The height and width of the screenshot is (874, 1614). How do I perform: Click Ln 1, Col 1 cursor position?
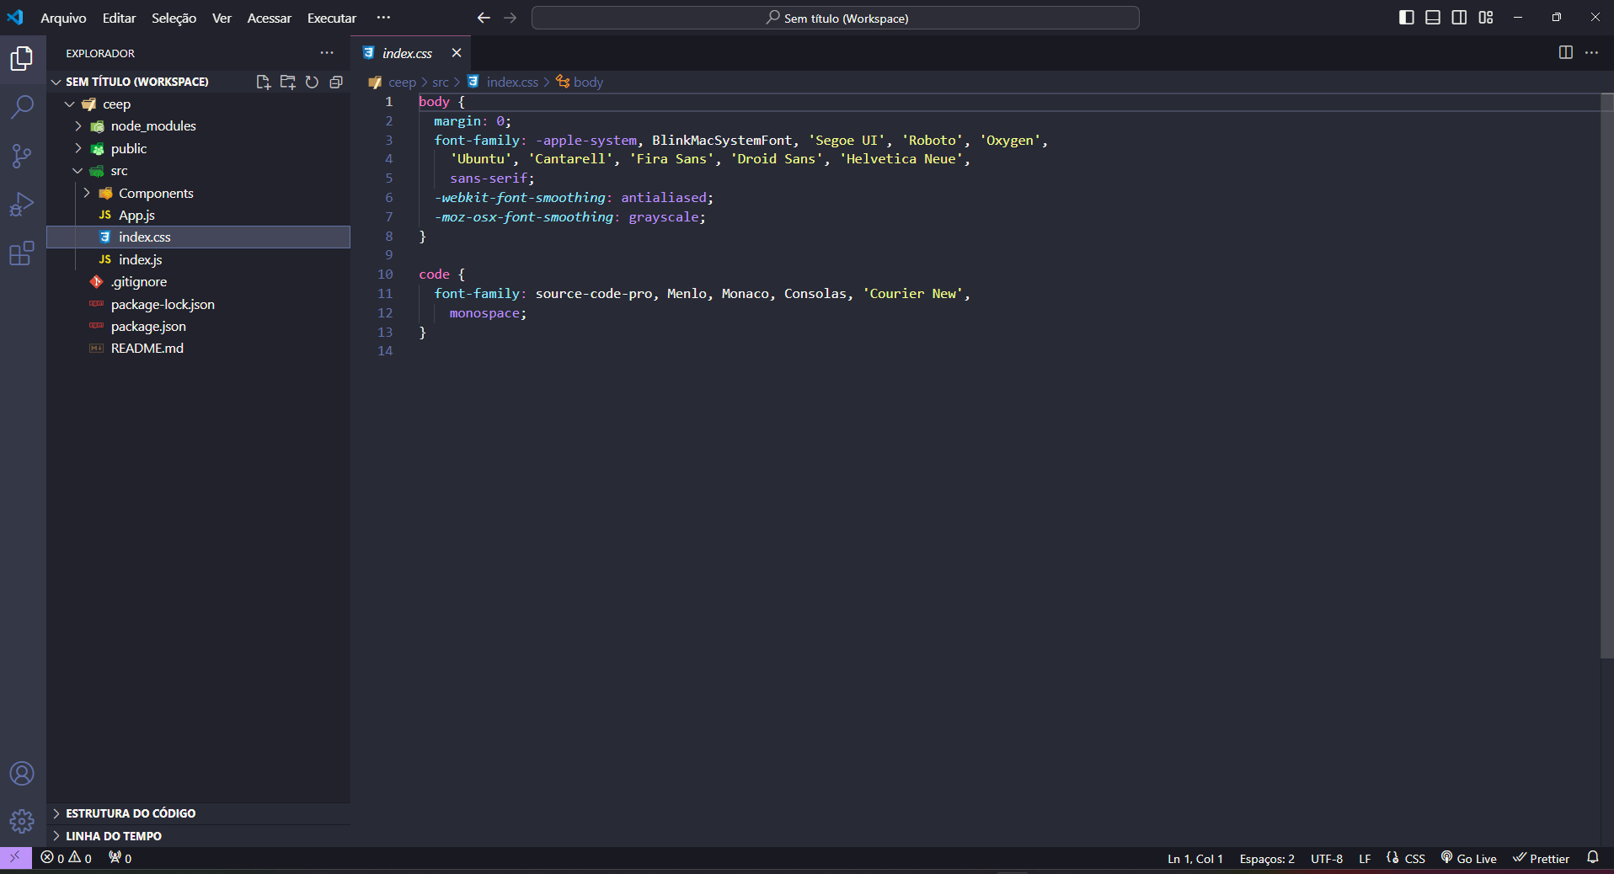click(x=1194, y=859)
